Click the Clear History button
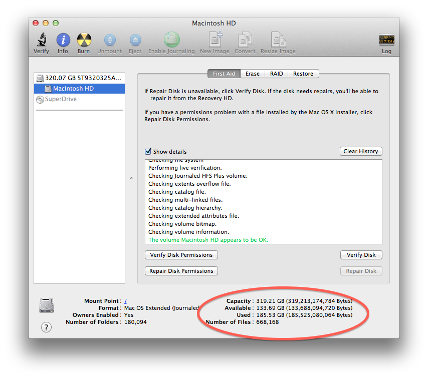The height and width of the screenshot is (378, 428). pyautogui.click(x=361, y=151)
